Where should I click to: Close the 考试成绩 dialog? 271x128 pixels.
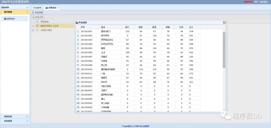pyautogui.click(x=224, y=22)
